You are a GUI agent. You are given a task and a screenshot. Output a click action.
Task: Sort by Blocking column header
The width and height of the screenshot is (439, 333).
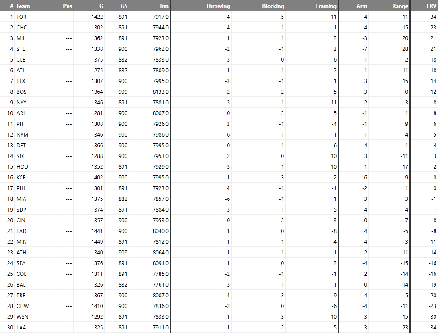click(273, 6)
